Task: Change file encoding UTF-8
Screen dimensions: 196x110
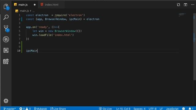Action: tap(153, 109)
